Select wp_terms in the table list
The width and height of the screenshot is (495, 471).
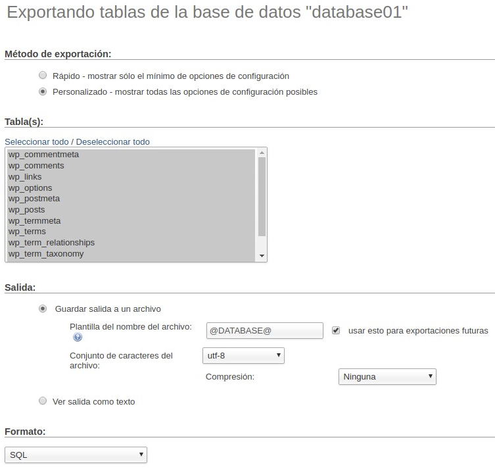tap(131, 232)
